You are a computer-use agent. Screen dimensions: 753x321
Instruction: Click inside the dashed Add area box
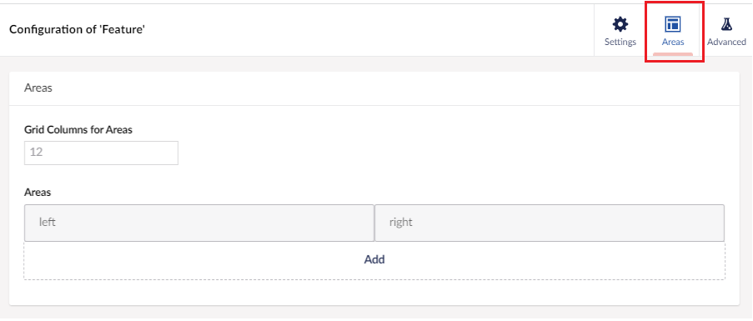[374, 260]
